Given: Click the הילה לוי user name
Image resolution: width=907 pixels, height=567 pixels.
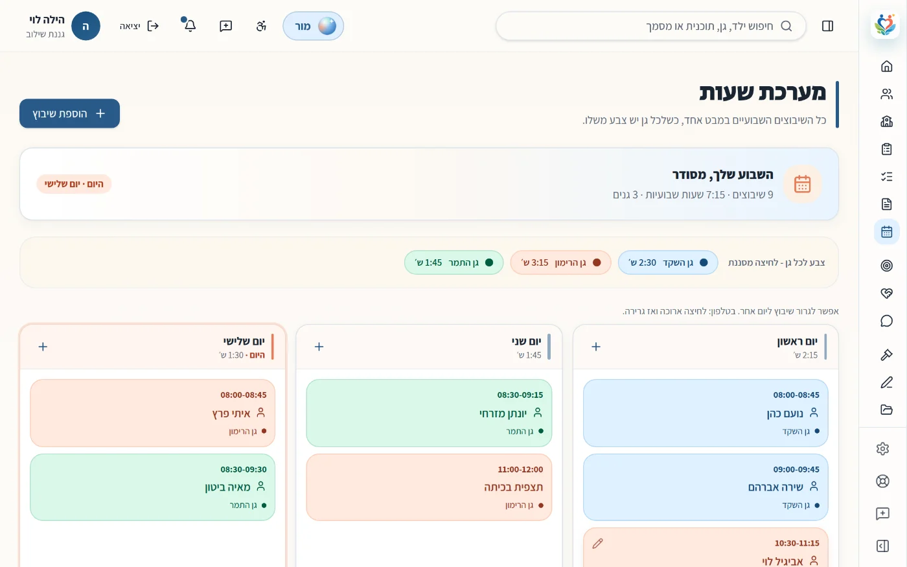Looking at the screenshot, I should (x=47, y=20).
